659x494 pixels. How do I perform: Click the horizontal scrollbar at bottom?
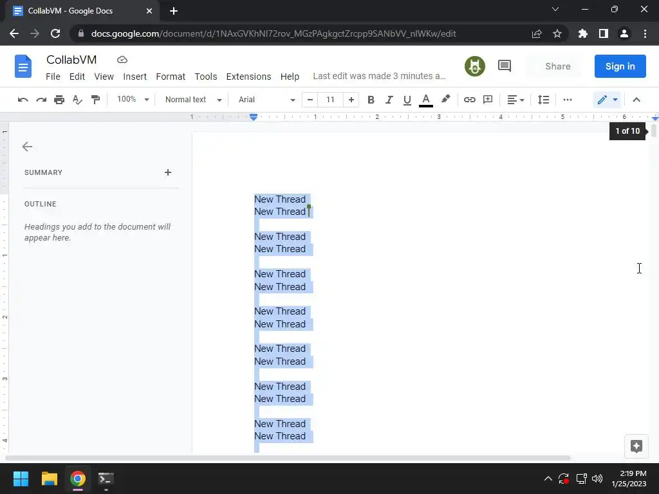(x=288, y=458)
